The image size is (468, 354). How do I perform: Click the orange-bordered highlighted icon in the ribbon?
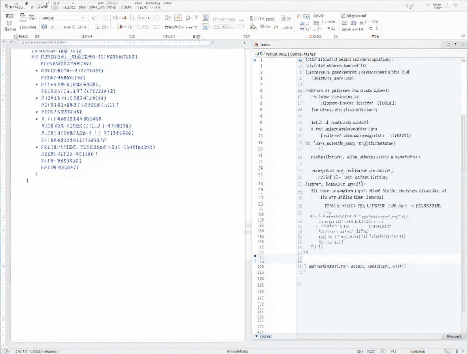(178, 18)
